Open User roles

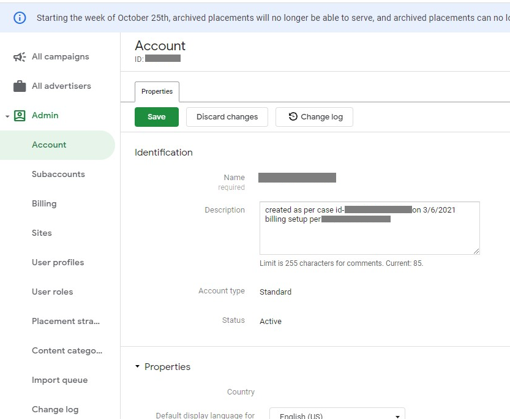pos(53,292)
